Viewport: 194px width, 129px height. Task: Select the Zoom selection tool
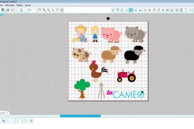pos(53,10)
